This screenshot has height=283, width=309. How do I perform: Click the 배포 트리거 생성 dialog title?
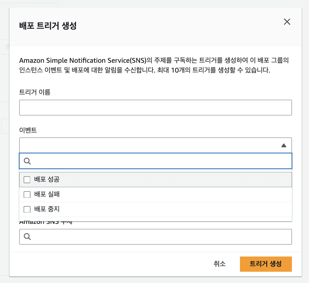point(48,26)
